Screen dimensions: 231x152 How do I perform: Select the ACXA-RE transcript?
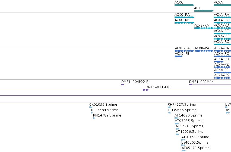tap(223, 34)
